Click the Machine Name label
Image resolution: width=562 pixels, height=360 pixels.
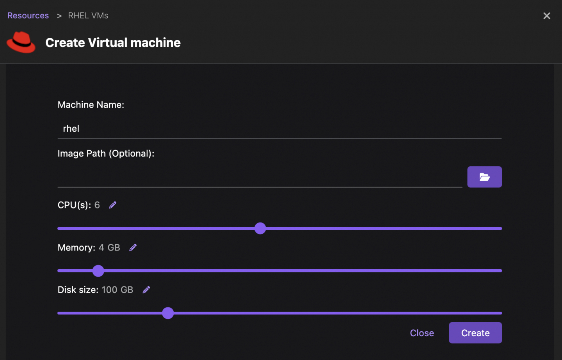click(x=91, y=105)
